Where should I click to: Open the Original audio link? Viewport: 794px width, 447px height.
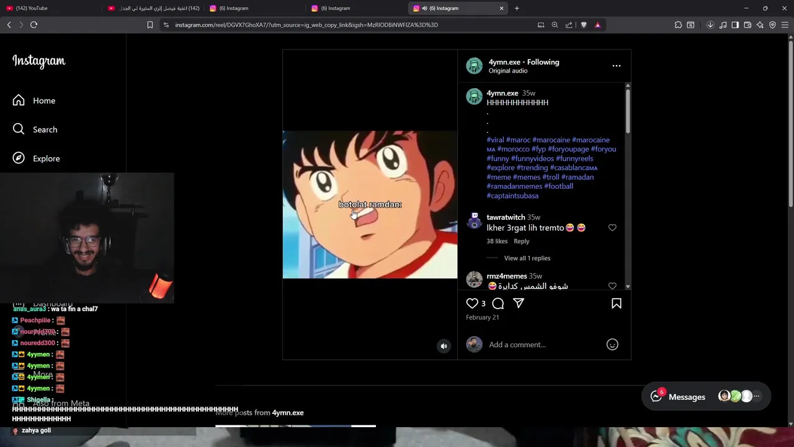coord(508,71)
